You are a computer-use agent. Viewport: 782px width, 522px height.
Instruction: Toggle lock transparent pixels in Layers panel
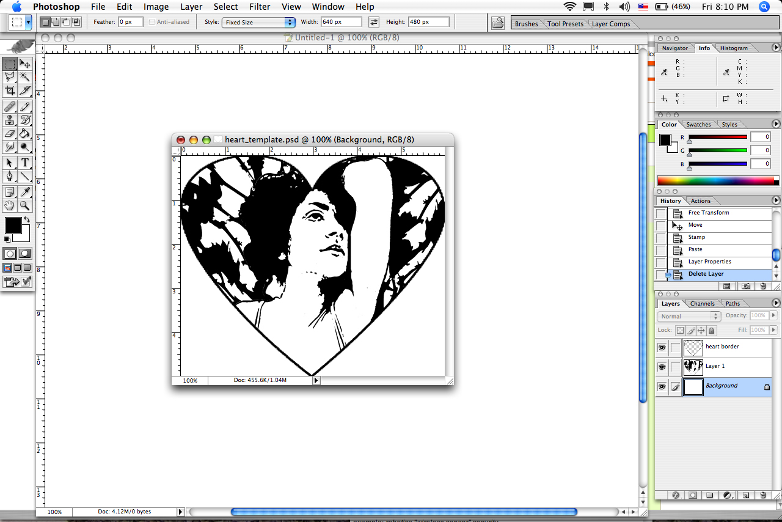pos(679,331)
